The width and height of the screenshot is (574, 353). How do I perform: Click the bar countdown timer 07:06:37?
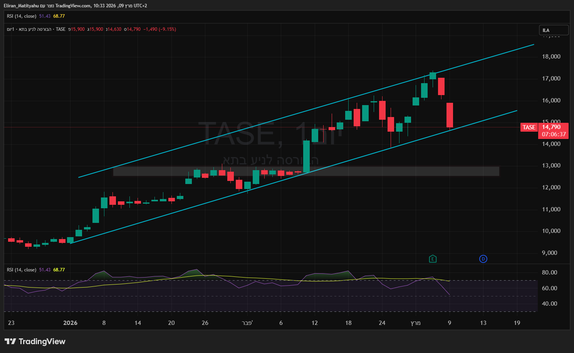coord(554,134)
